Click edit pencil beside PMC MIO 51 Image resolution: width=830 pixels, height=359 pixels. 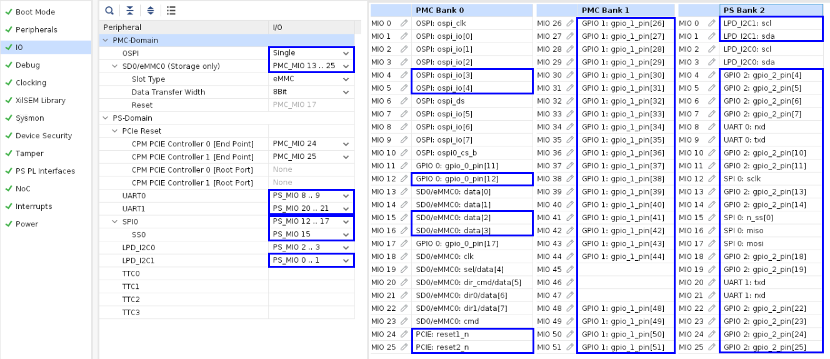click(570, 347)
